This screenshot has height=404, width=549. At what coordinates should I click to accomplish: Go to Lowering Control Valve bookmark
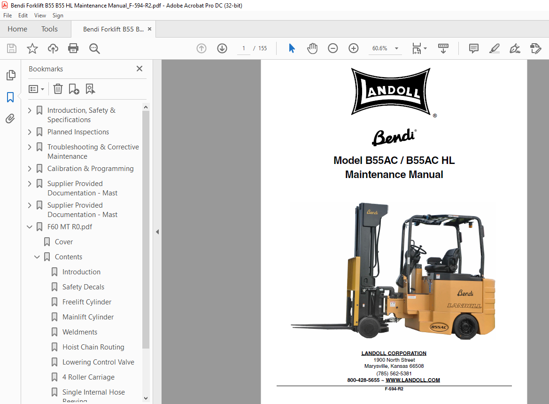(x=98, y=362)
